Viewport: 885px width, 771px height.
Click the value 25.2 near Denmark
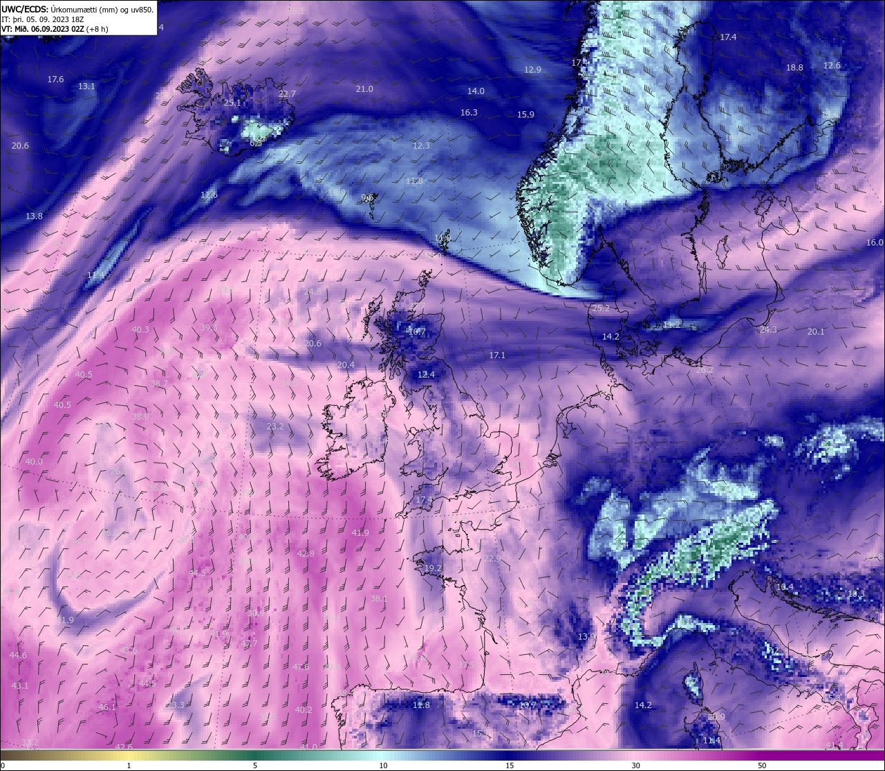pos(601,308)
